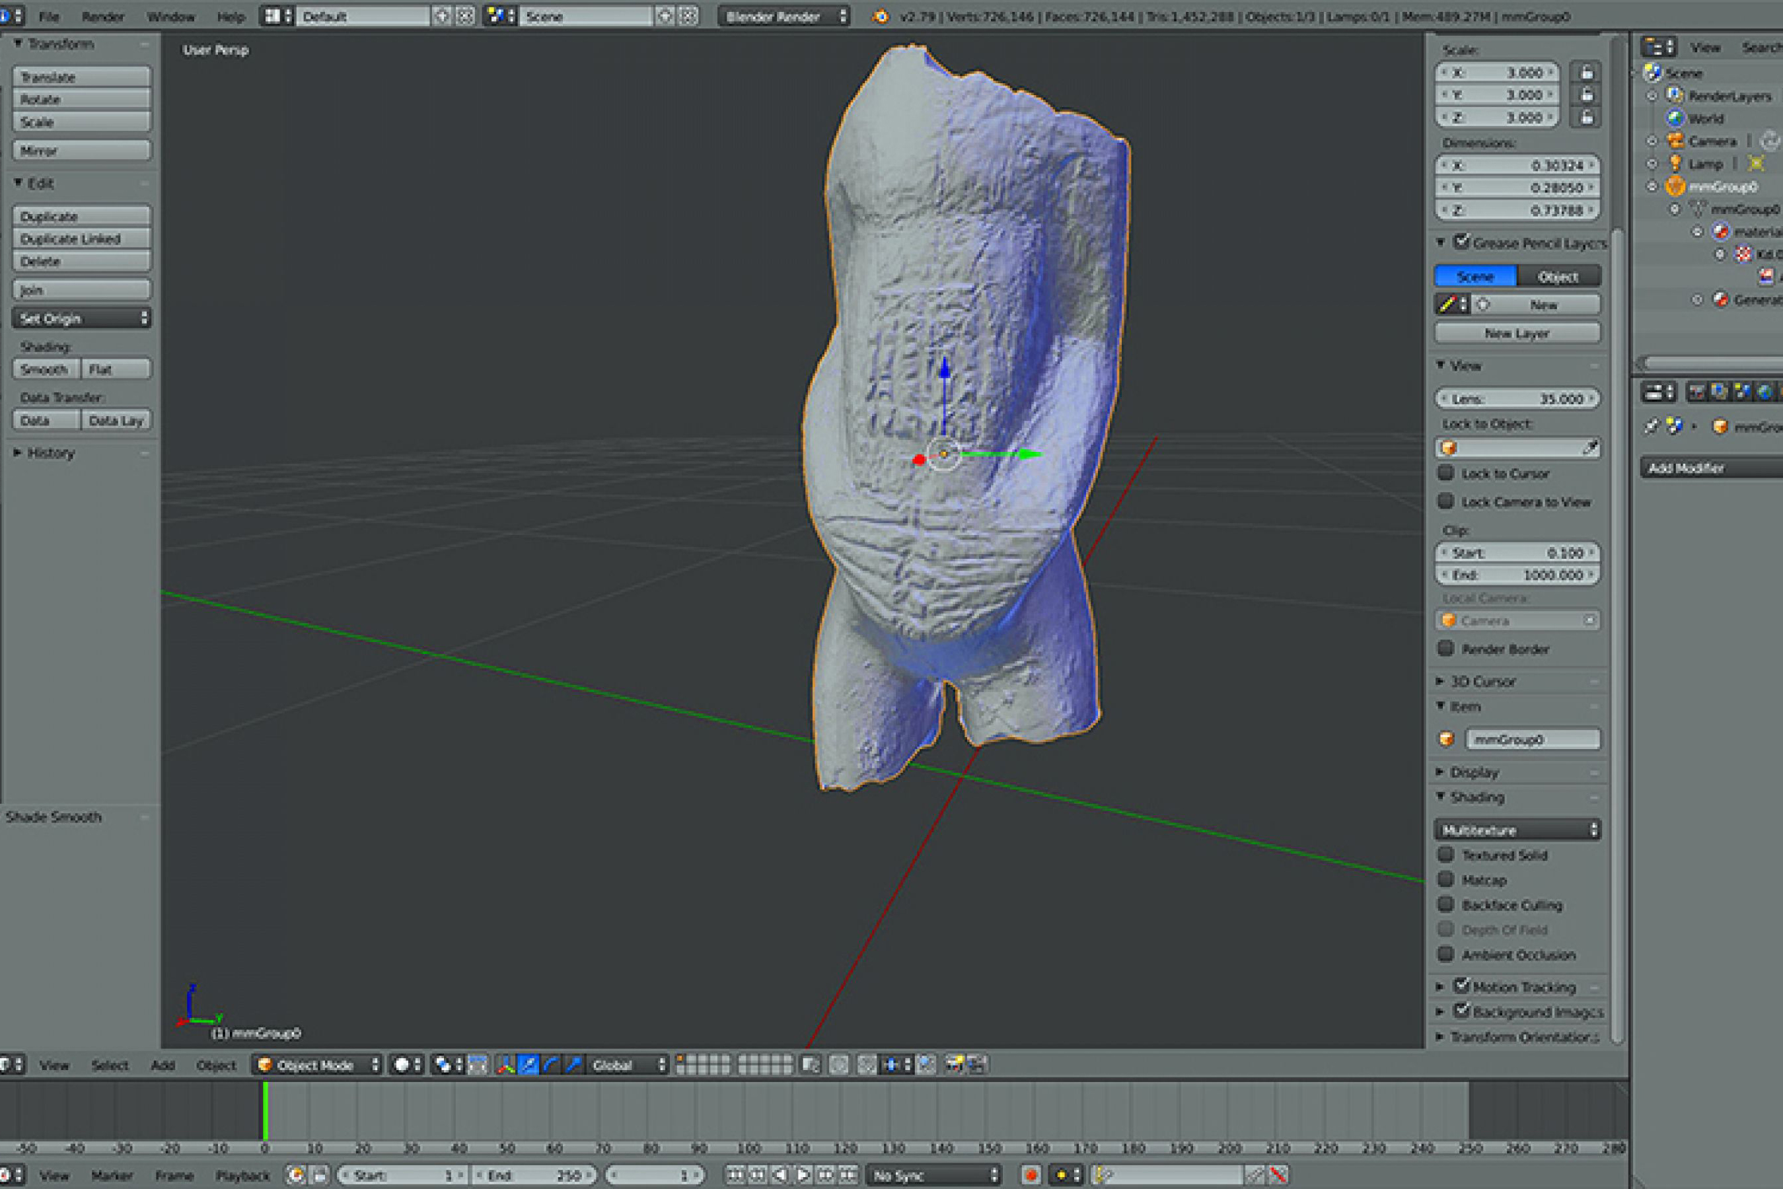The height and width of the screenshot is (1189, 1783).
Task: Select the translate manipulator arrow icon
Action: (528, 1065)
